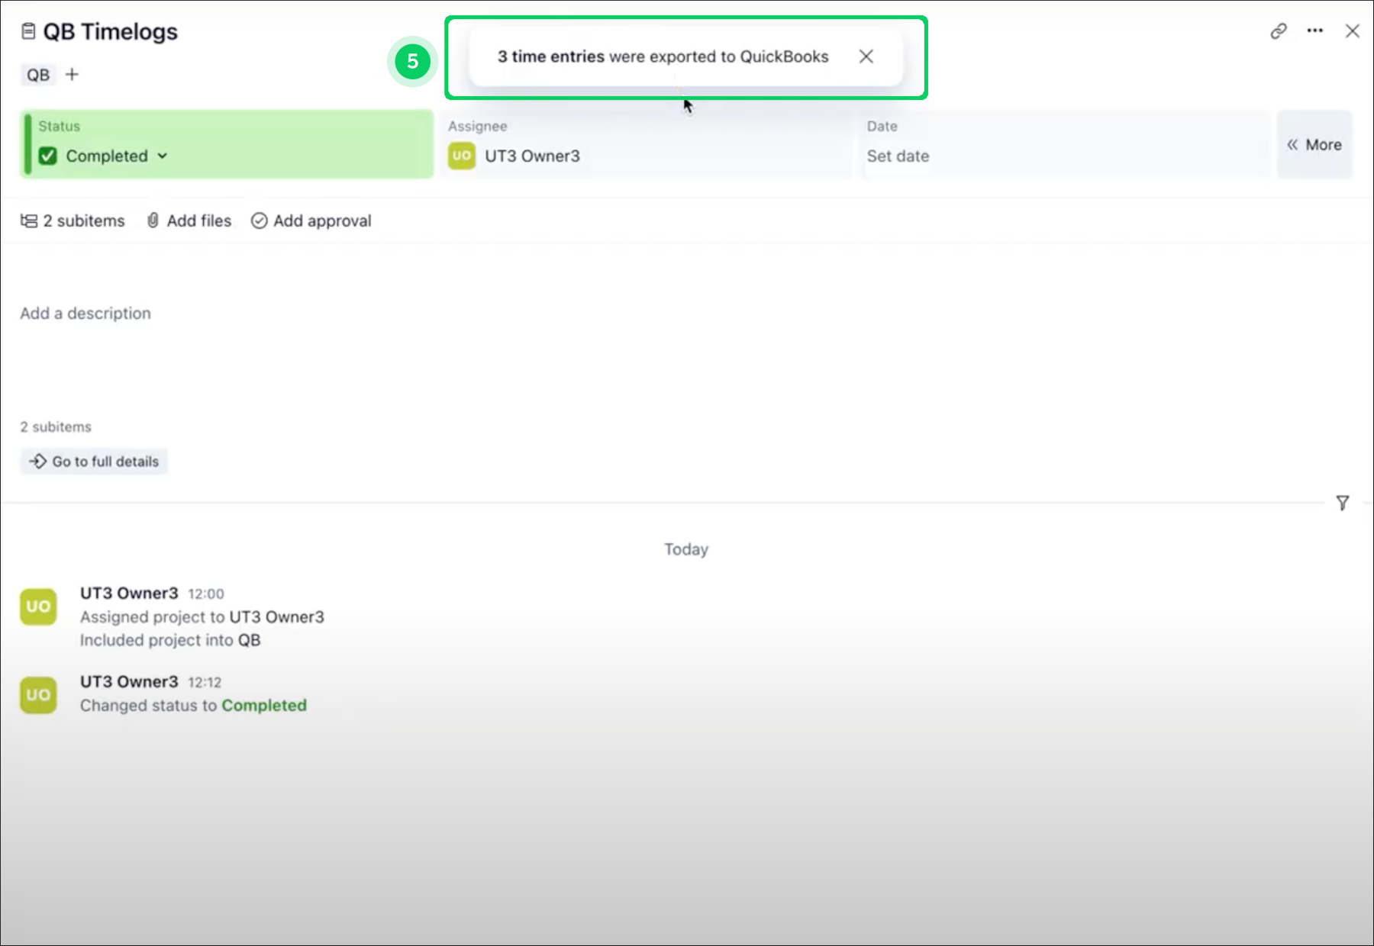The height and width of the screenshot is (946, 1374).
Task: Expand the Completed status dropdown arrow
Action: (163, 156)
